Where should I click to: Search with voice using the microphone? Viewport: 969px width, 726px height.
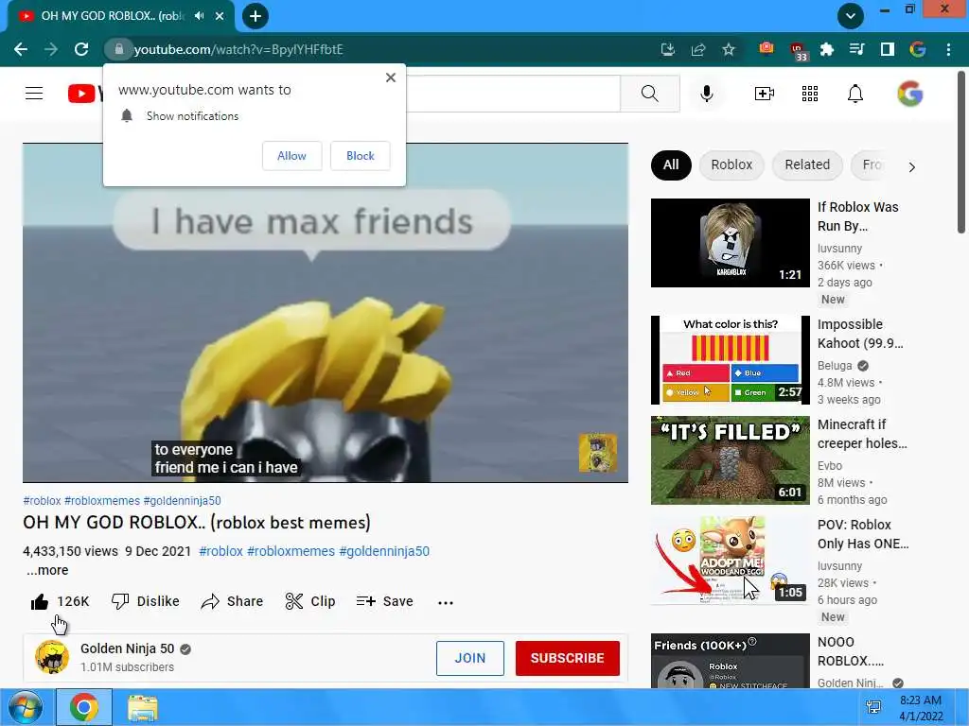(x=707, y=94)
